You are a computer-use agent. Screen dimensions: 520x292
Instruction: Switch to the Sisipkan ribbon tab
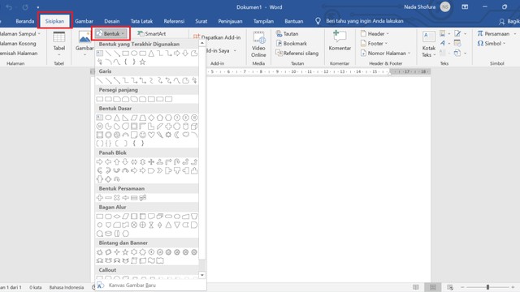click(54, 21)
